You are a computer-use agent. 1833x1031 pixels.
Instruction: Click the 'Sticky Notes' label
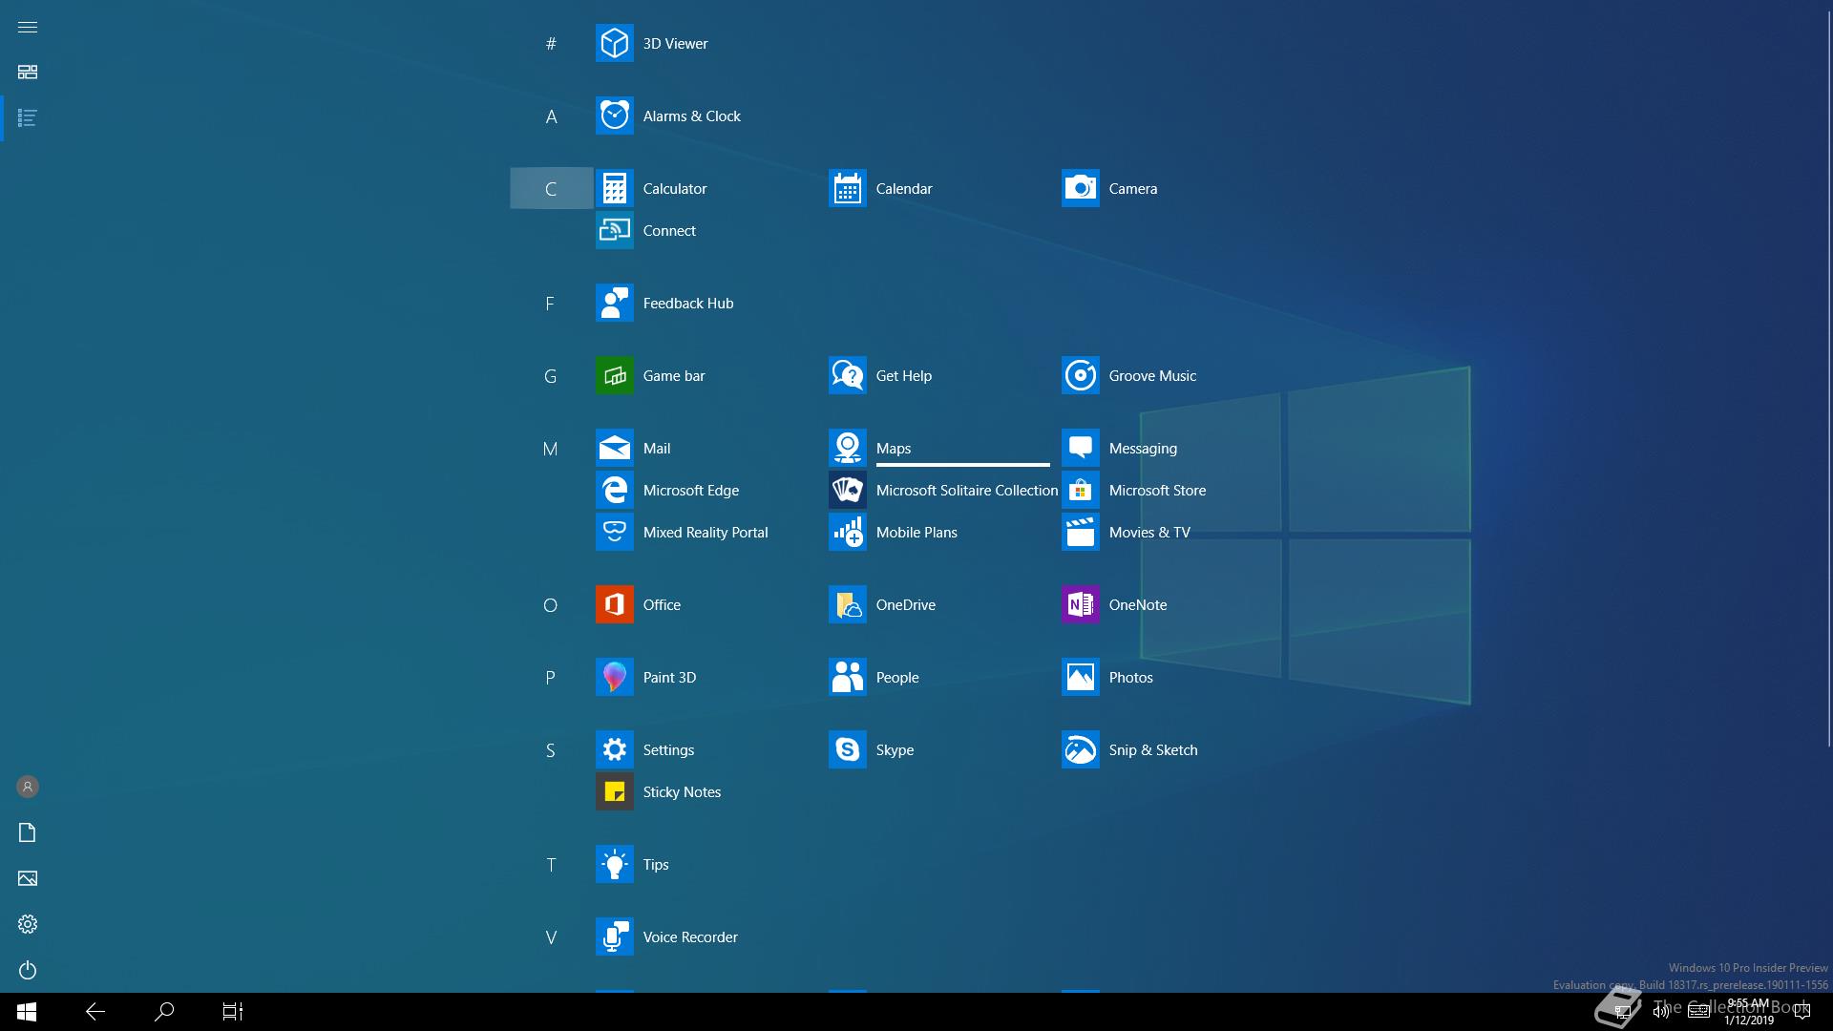pos(682,792)
